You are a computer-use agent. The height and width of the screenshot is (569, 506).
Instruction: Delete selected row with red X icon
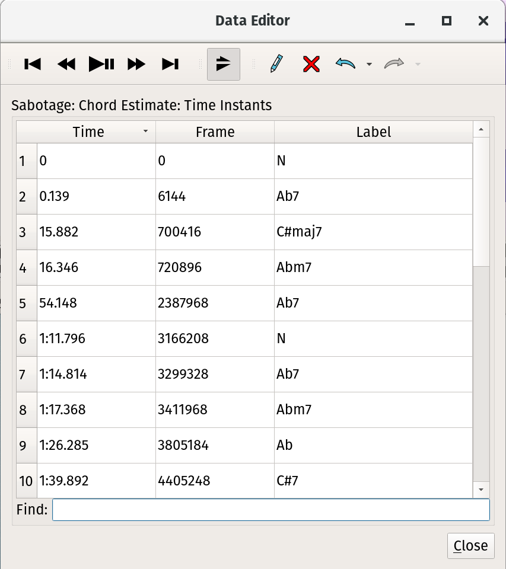[x=311, y=64]
